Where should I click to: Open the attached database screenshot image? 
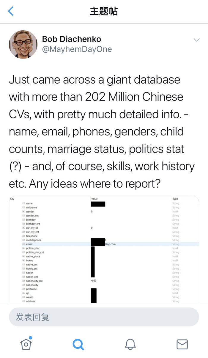[x=104, y=249]
